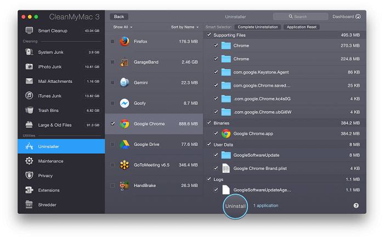384x239 pixels.
Task: Select the Uninstaller sidebar icon
Action: 29,146
